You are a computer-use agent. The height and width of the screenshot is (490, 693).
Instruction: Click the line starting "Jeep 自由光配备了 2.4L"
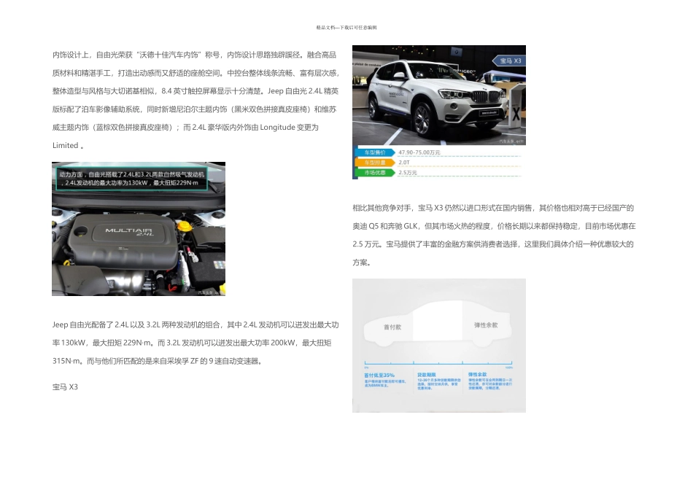[x=195, y=324]
